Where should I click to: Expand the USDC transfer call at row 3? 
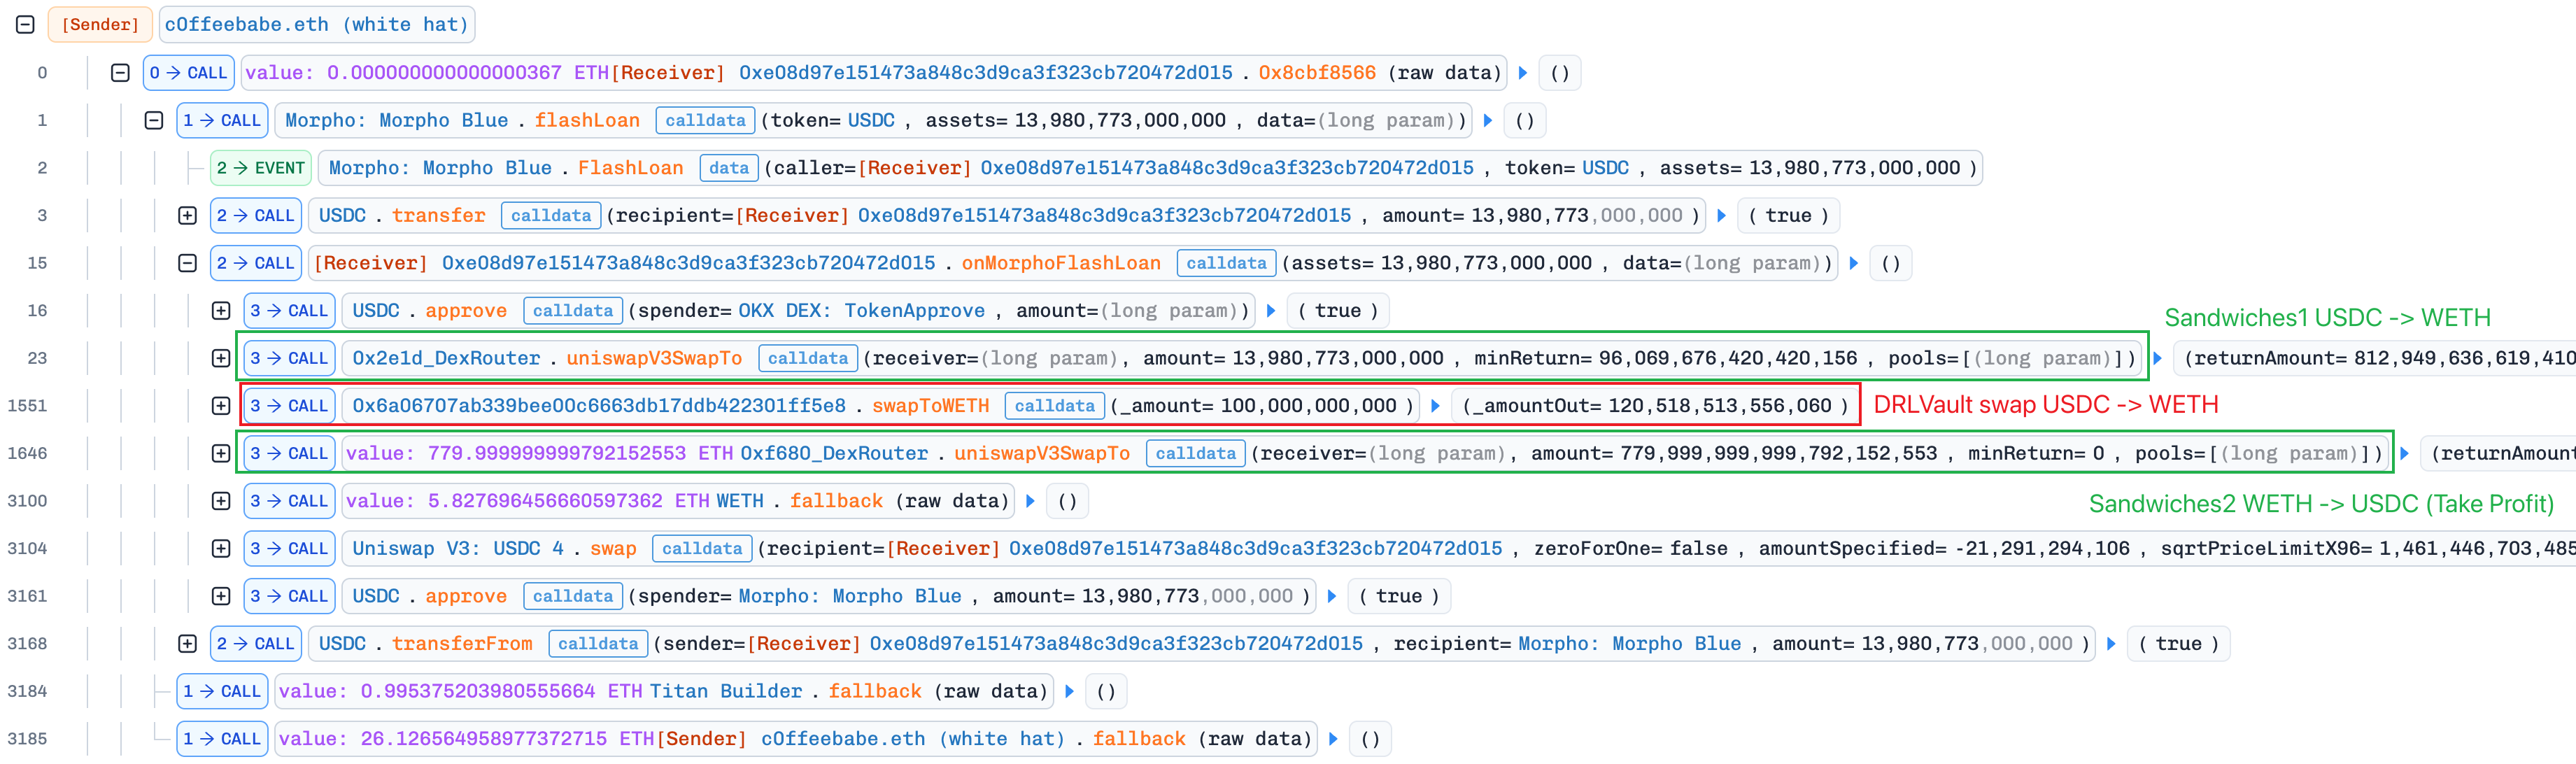point(187,216)
